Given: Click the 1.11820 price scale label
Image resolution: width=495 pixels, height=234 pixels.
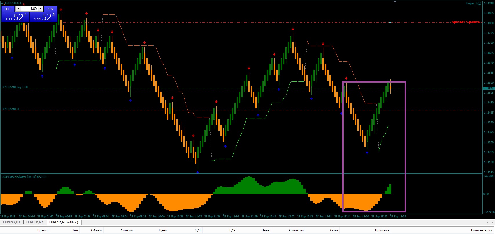Looking at the screenshot, I should coord(489,23).
